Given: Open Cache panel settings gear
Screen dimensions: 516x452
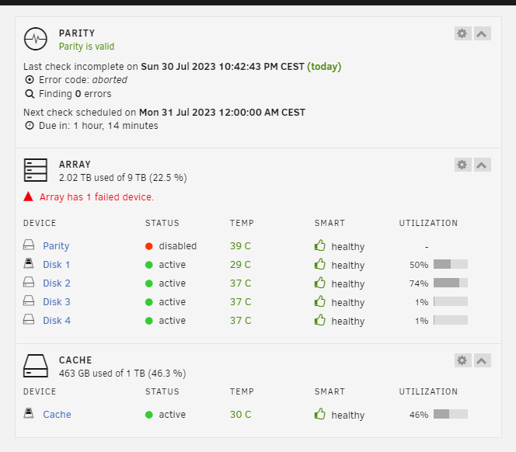Looking at the screenshot, I should pos(462,360).
